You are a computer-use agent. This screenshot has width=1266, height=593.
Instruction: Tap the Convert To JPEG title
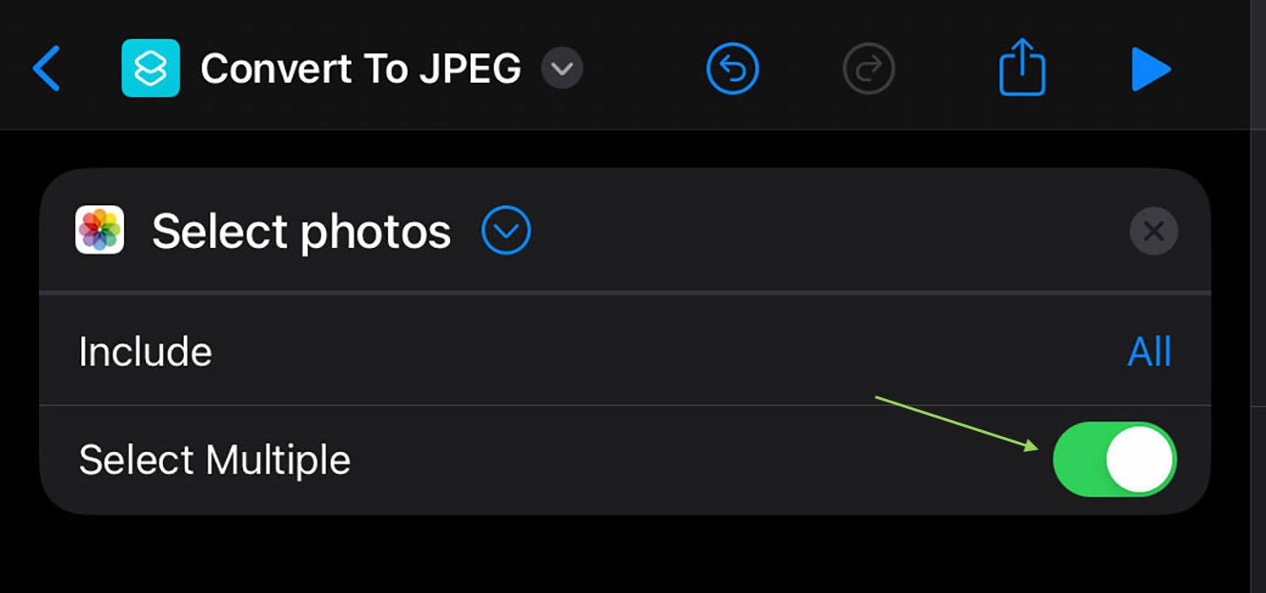click(x=360, y=68)
